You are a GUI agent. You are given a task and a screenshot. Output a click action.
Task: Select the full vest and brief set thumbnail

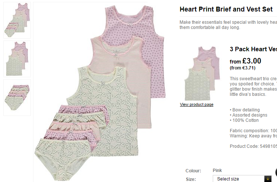pos(17,20)
